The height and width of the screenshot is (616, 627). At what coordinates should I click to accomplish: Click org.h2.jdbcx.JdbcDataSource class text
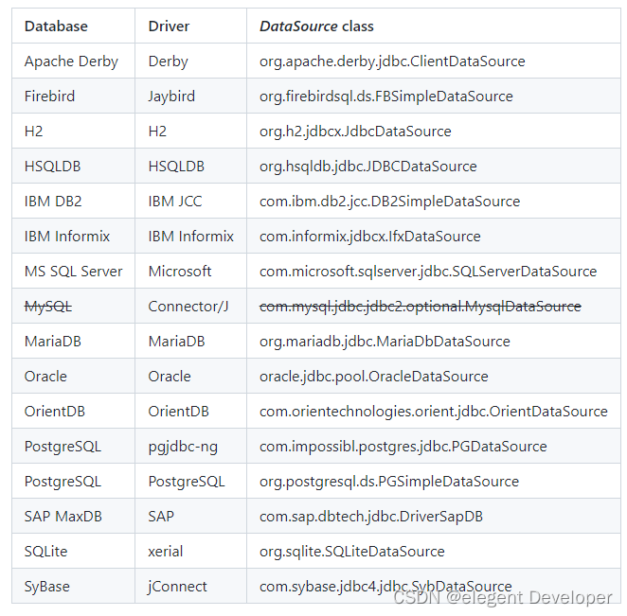coord(355,132)
